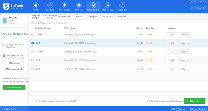Switch to the Jailbreak tab

(79, 17)
